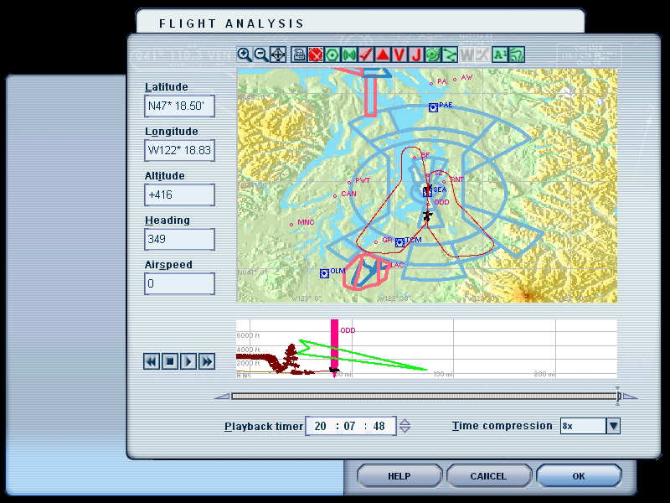
Task: Click the play button for flight playback
Action: click(188, 361)
